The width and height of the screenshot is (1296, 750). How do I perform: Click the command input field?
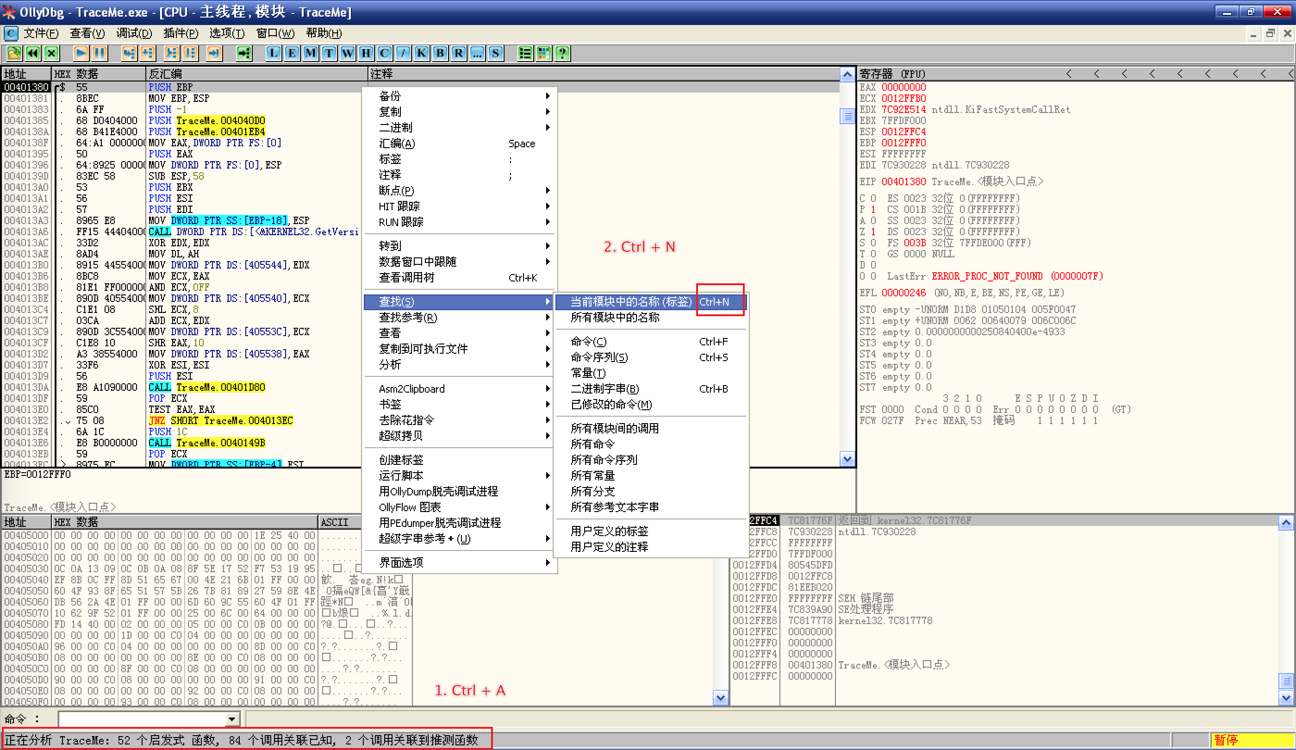(142, 719)
